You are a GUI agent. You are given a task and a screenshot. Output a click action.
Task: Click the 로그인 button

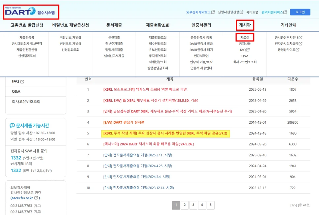tap(300, 12)
